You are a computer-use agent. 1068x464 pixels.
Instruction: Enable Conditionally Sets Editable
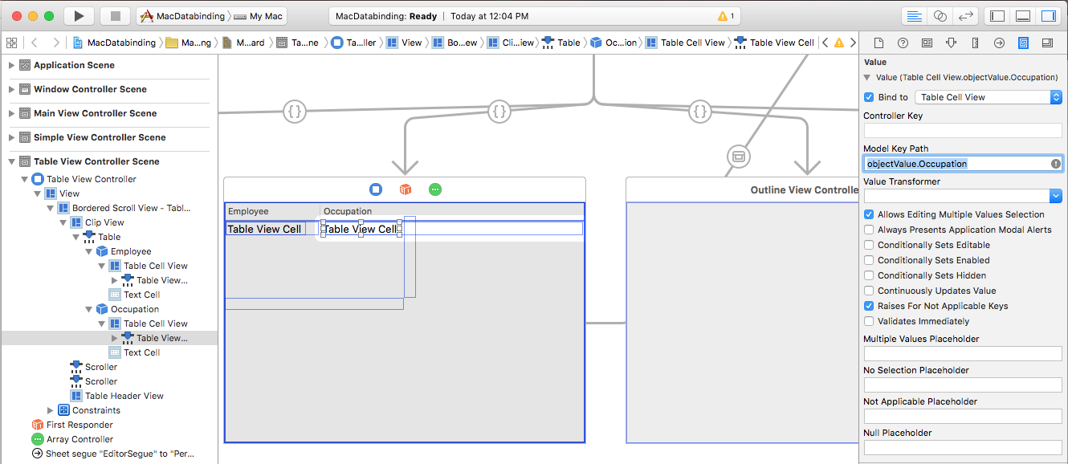pos(869,245)
